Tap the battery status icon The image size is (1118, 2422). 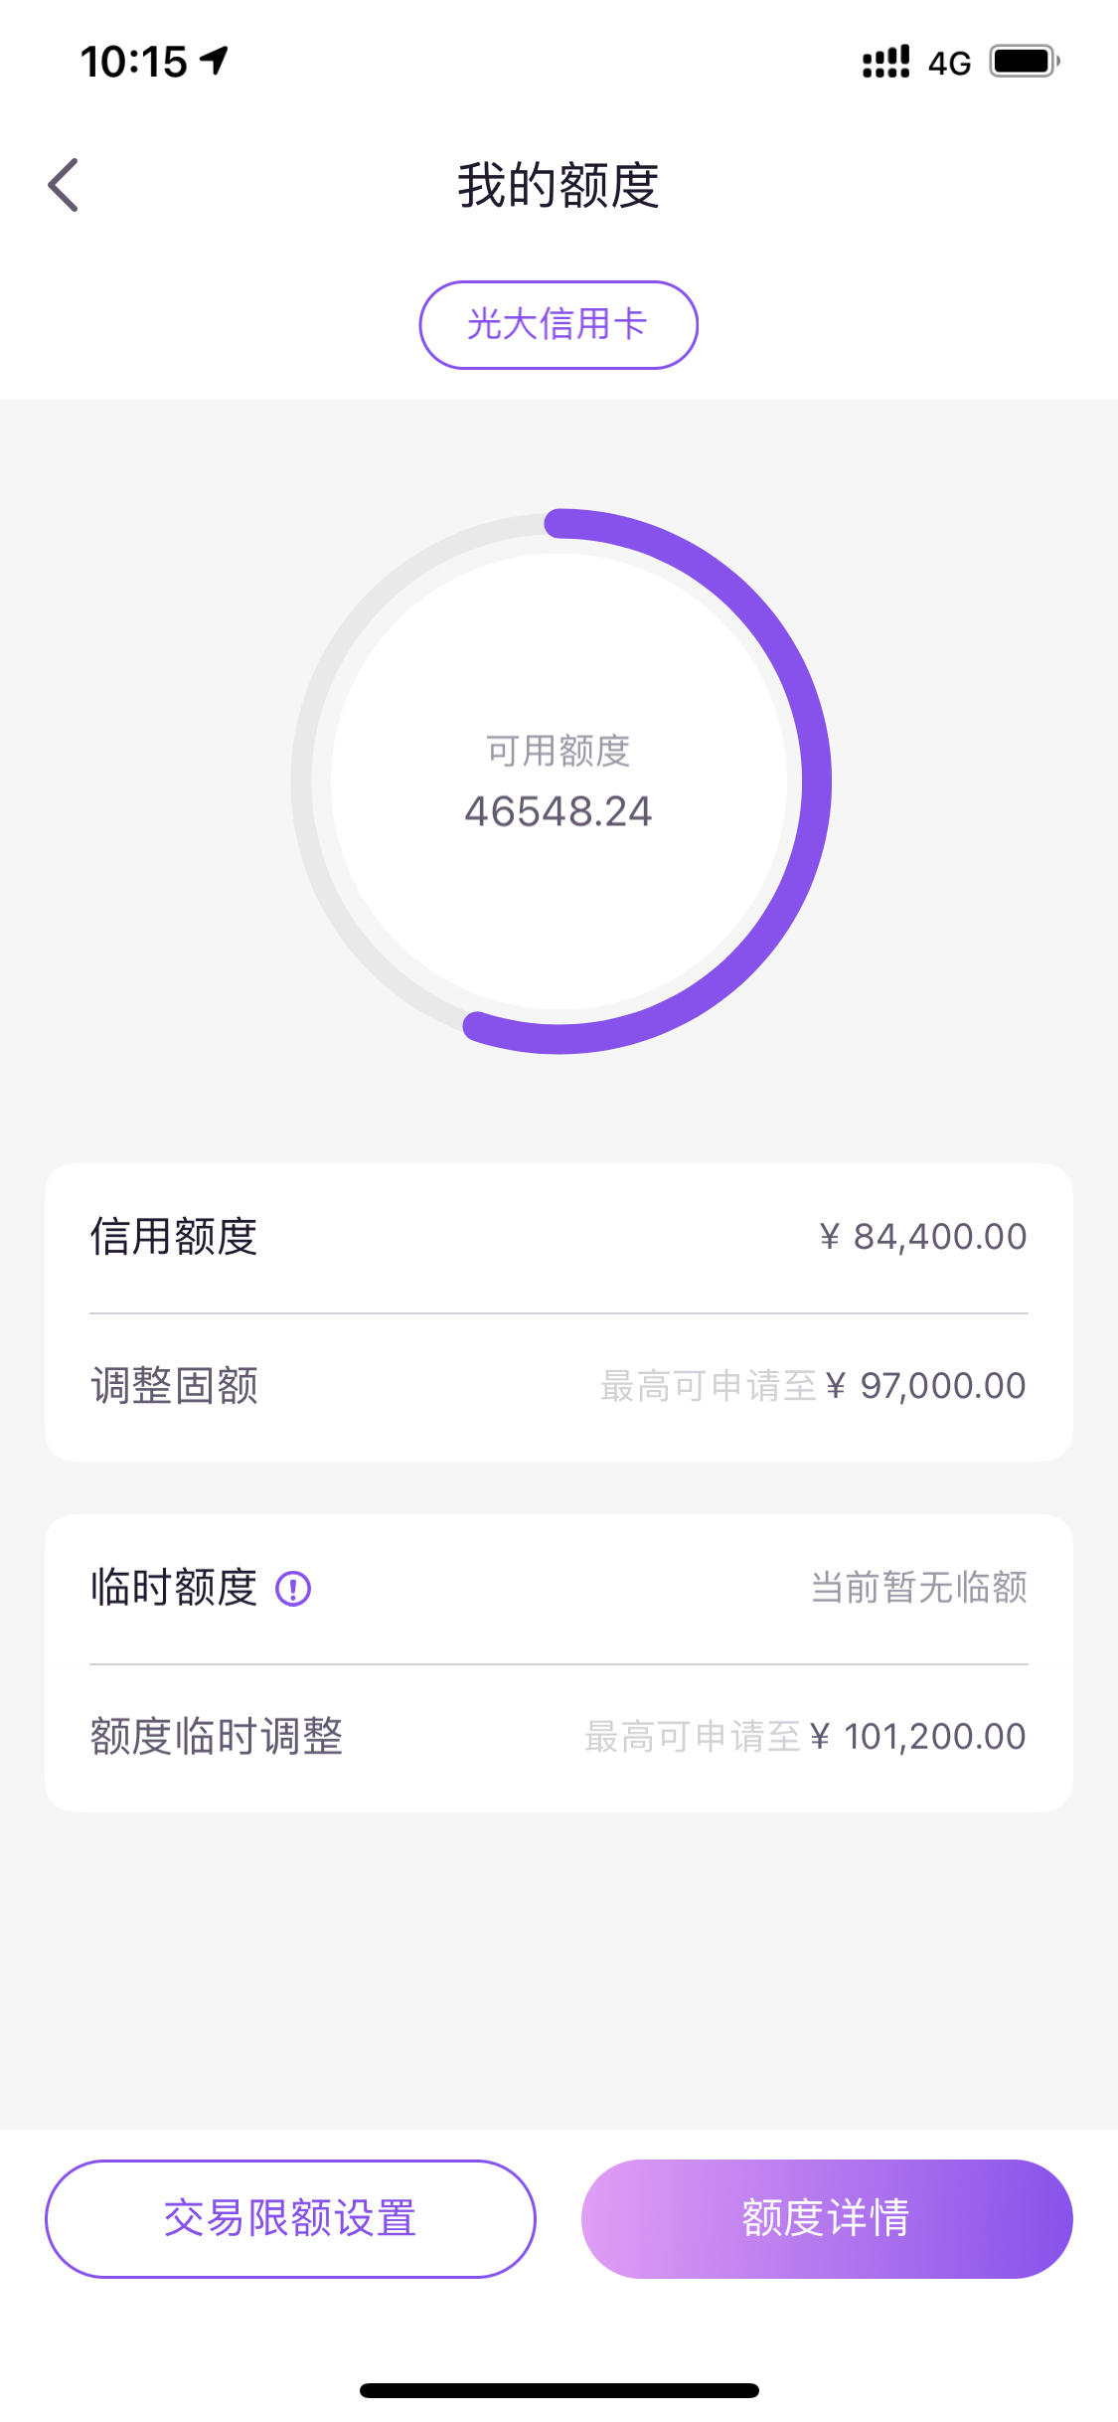coord(1025,62)
